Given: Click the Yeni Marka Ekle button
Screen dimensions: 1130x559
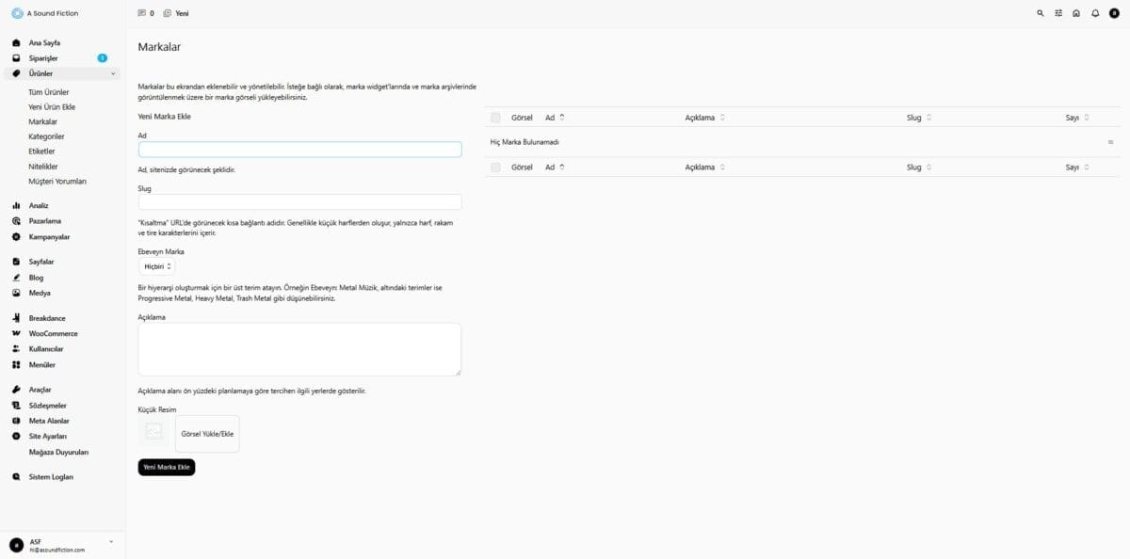Looking at the screenshot, I should [167, 467].
